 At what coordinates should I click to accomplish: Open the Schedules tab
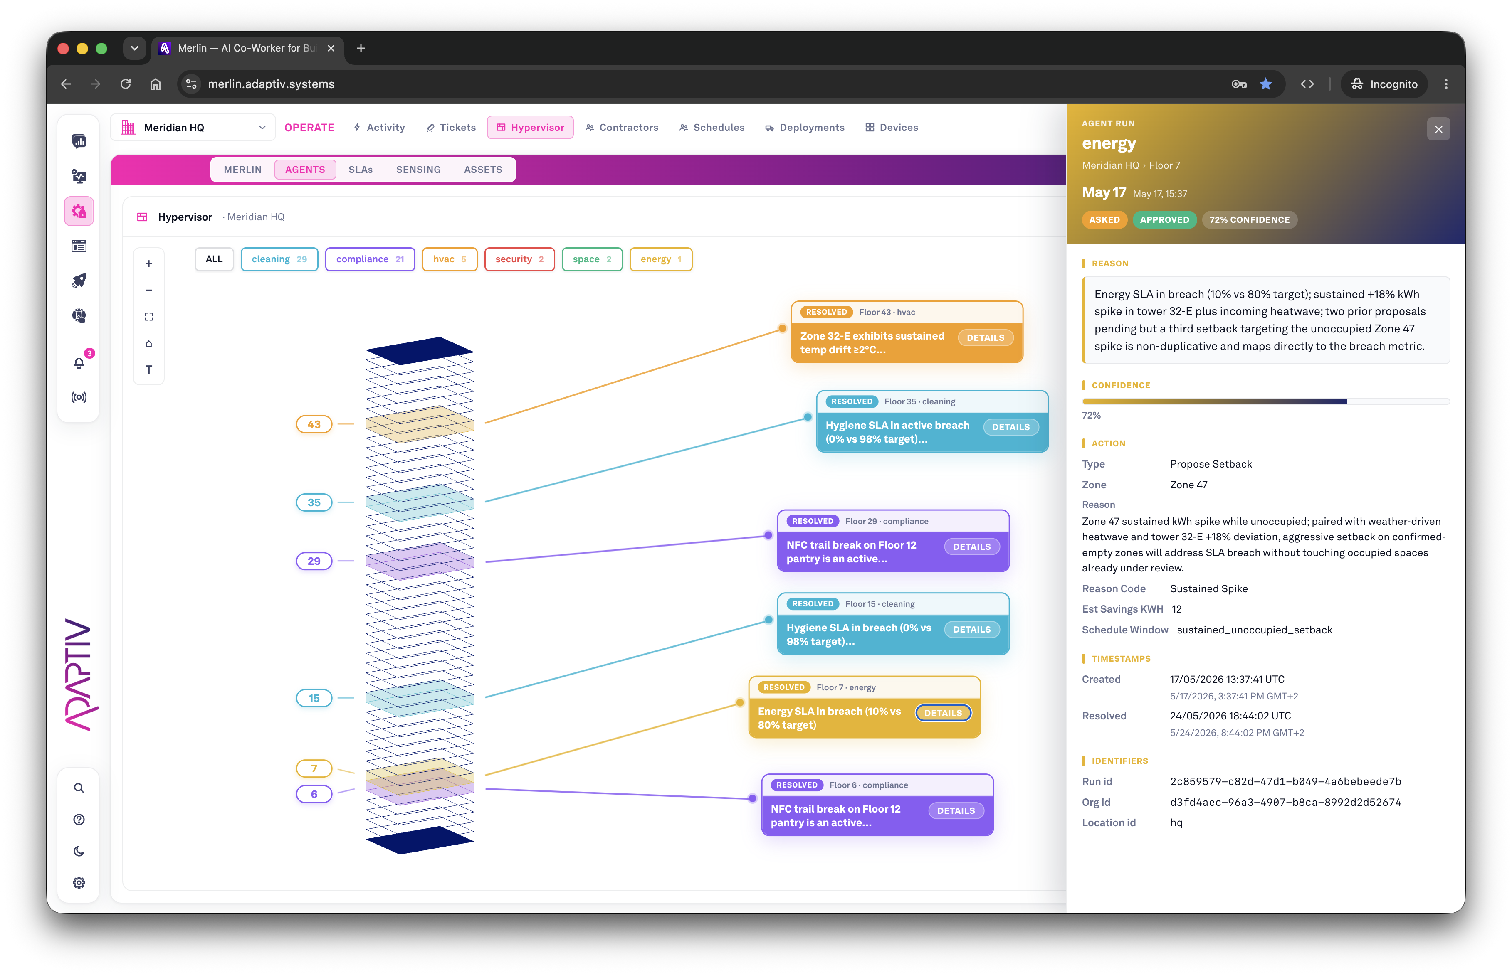click(x=712, y=127)
